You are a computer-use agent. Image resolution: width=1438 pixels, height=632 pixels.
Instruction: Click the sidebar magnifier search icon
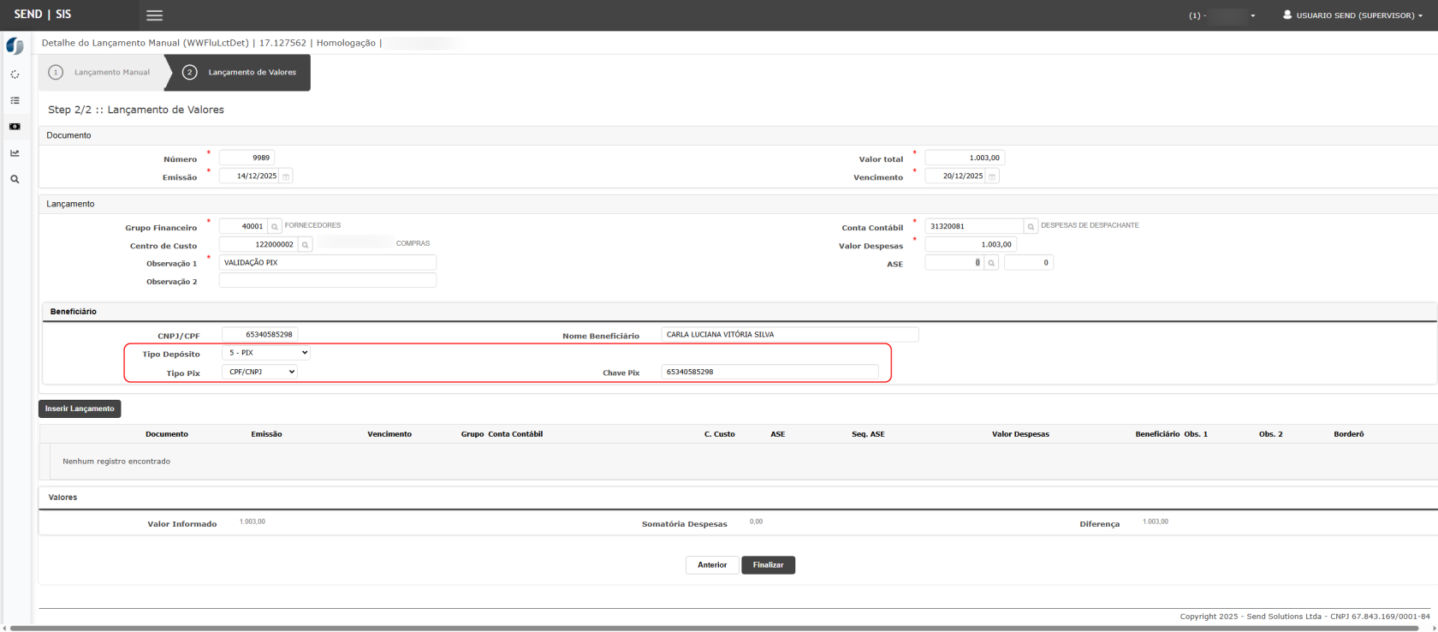(15, 180)
